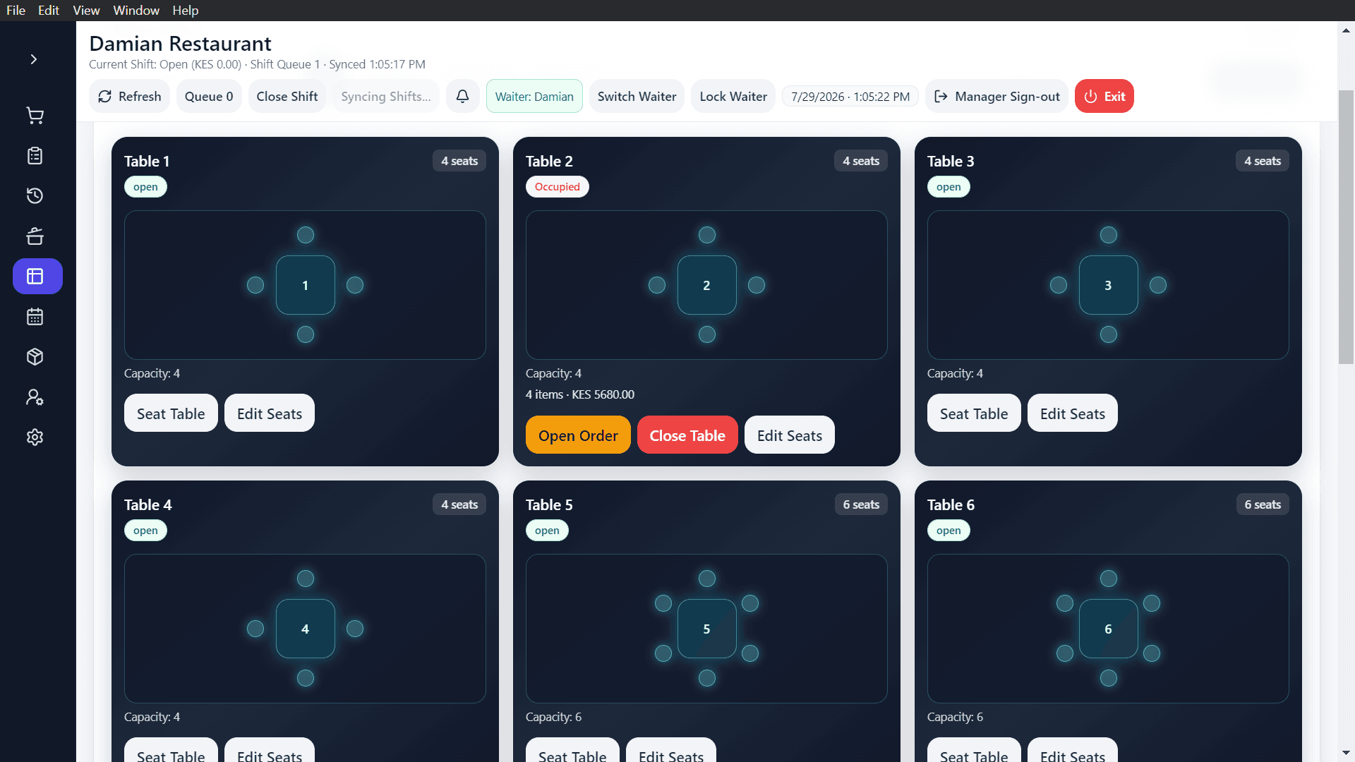Click table 6 square in diagram
1355x762 pixels.
click(1108, 629)
